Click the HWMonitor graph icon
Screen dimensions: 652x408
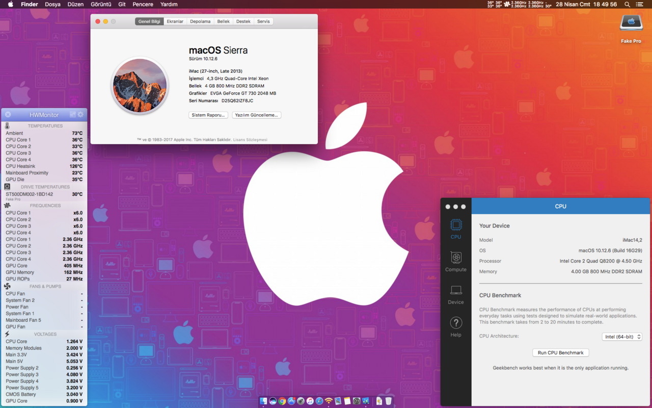tap(73, 115)
